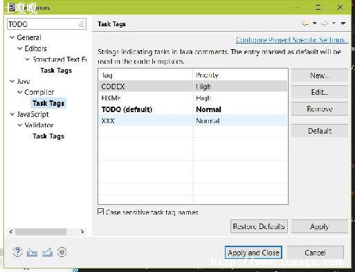
Task: Click the import preferences icon
Action: [32, 253]
